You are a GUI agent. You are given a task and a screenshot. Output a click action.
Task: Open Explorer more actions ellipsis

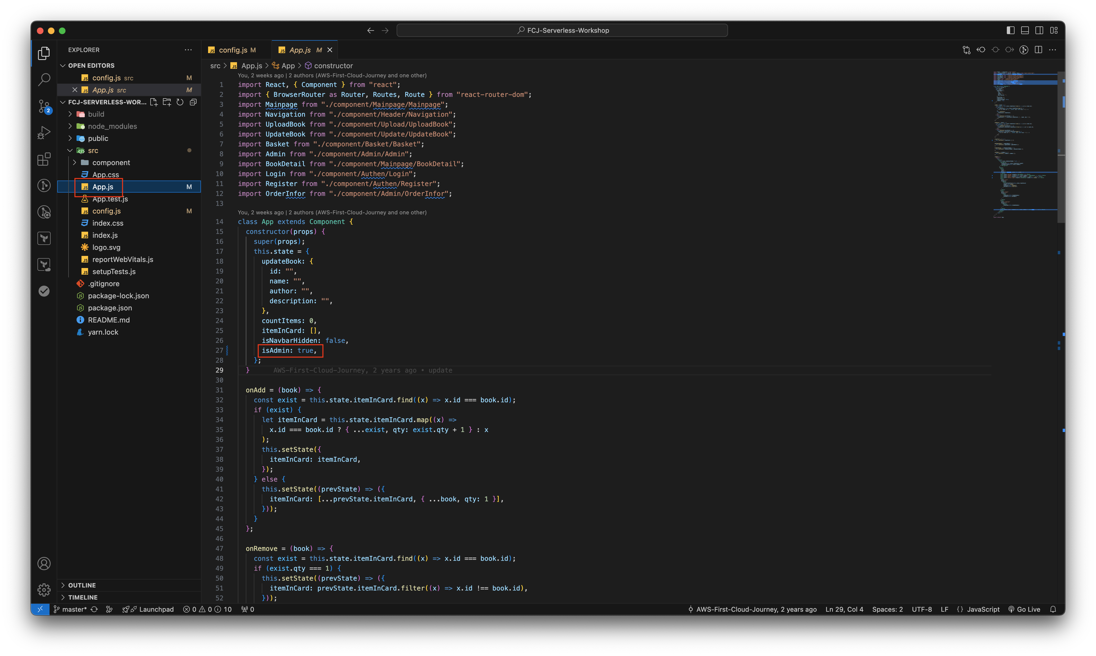(188, 50)
